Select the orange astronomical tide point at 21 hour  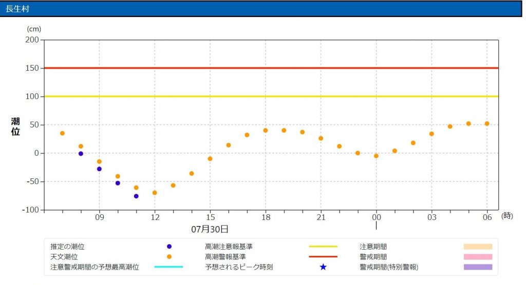click(x=321, y=138)
